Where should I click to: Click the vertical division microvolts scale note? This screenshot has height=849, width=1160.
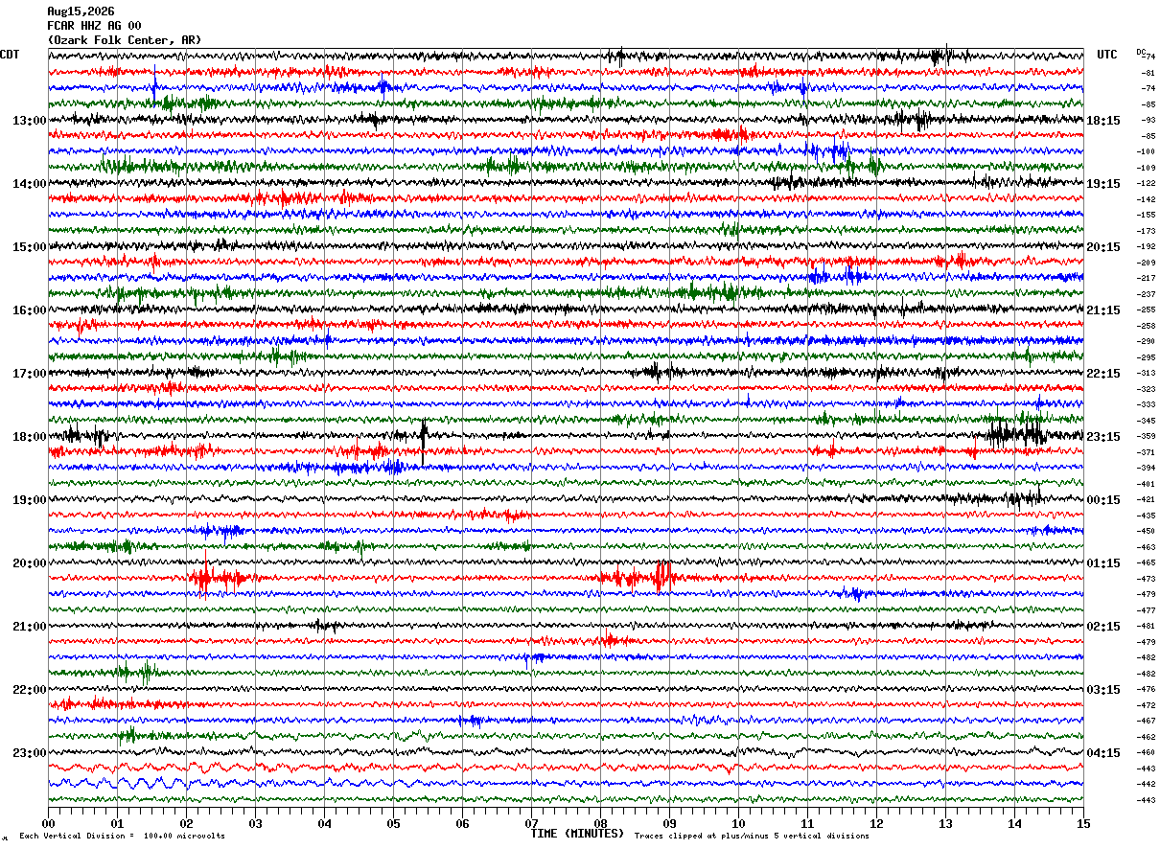point(122,837)
